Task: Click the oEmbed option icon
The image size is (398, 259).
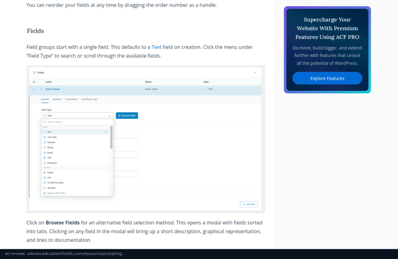Action: click(x=45, y=188)
